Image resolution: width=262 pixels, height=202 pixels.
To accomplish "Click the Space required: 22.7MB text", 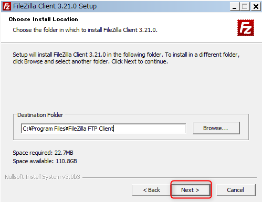I will click(43, 153).
